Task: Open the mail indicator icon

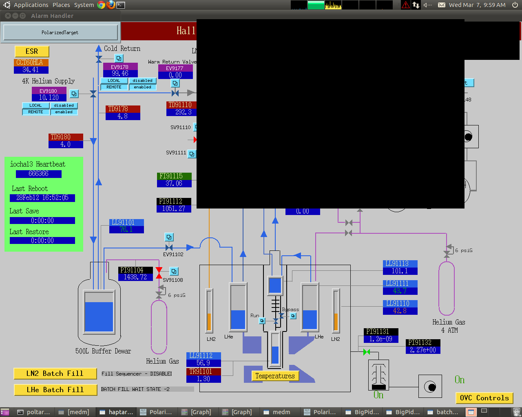Action: 441,5
